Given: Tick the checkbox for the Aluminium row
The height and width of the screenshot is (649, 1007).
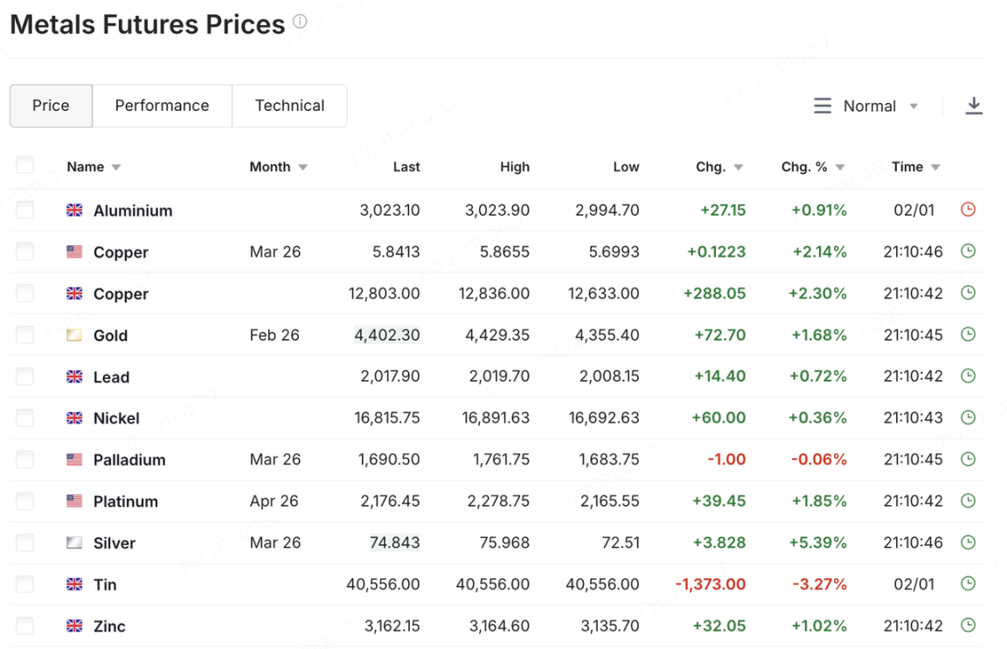Looking at the screenshot, I should pos(24,210).
